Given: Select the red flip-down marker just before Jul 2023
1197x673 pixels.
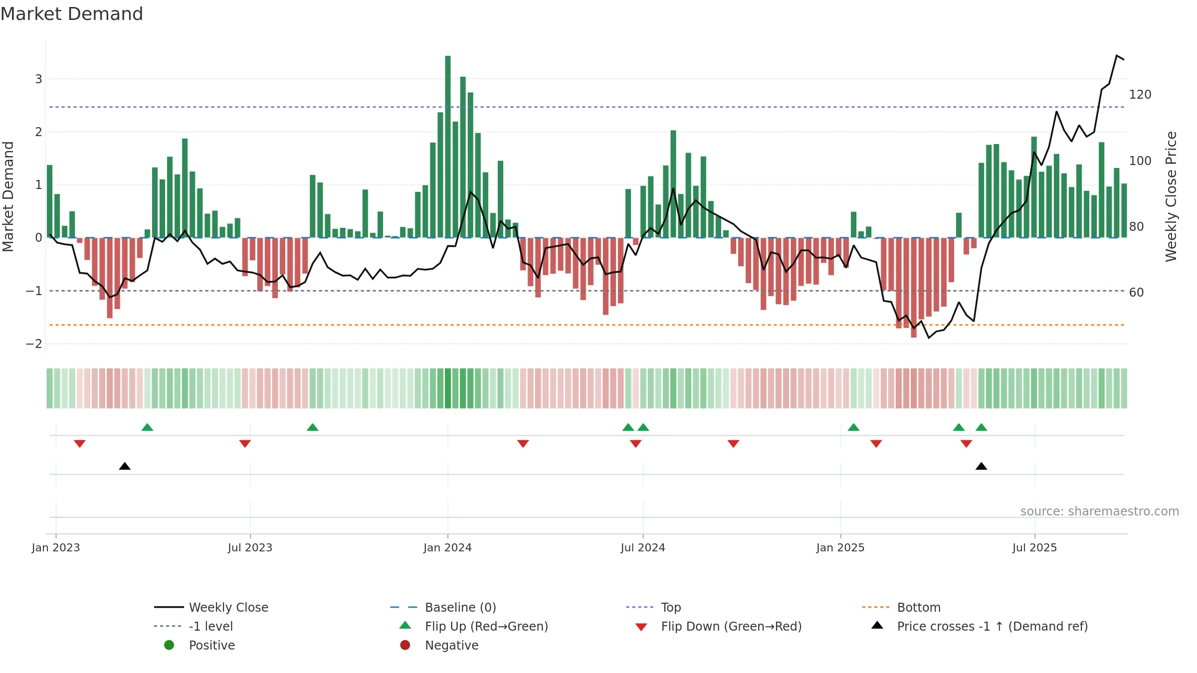Looking at the screenshot, I should point(245,444).
